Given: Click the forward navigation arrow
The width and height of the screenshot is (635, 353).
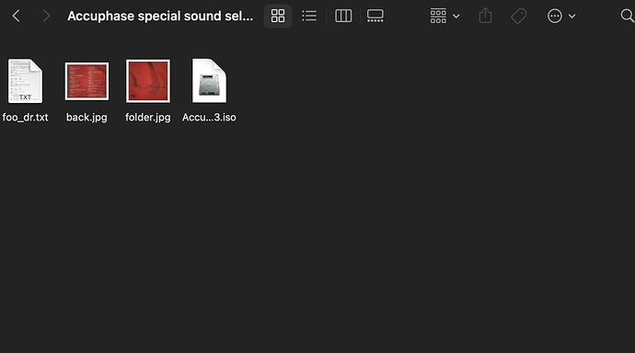Looking at the screenshot, I should point(47,17).
